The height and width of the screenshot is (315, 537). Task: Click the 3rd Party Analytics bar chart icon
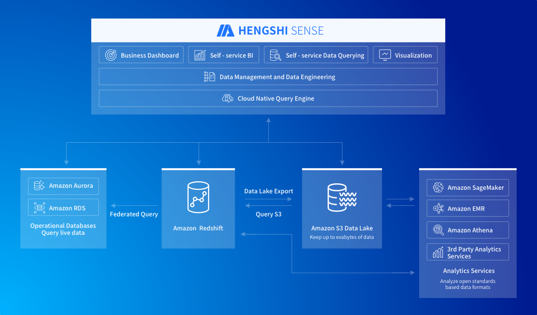(x=438, y=252)
